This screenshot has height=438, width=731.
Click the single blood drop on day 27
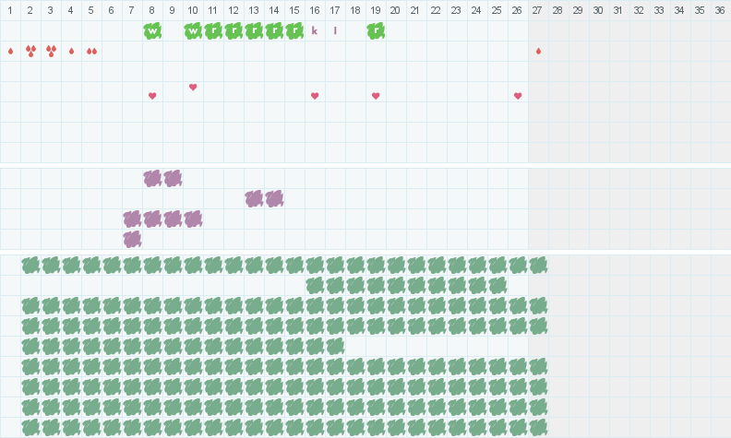tap(538, 51)
